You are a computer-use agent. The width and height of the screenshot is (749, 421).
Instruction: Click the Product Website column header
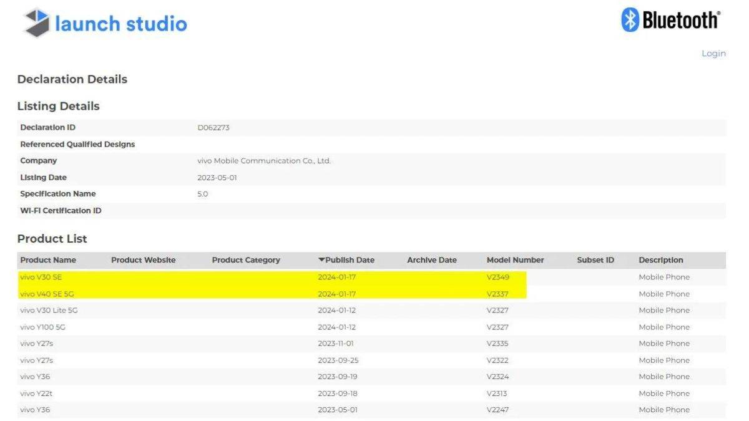pos(144,260)
